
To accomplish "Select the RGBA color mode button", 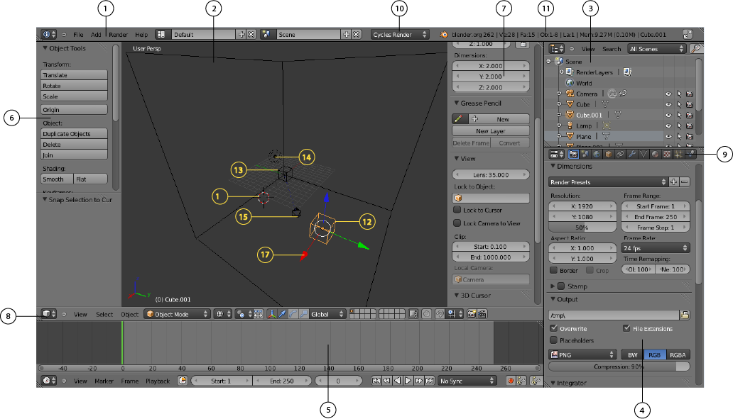I will 678,355.
